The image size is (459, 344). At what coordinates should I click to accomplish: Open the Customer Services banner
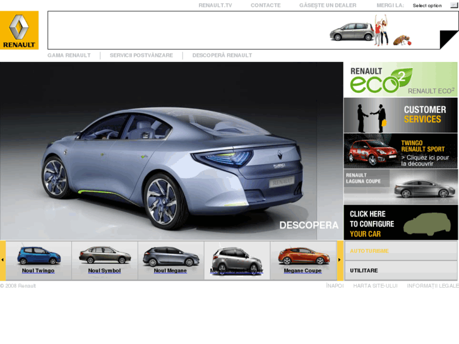click(400, 116)
